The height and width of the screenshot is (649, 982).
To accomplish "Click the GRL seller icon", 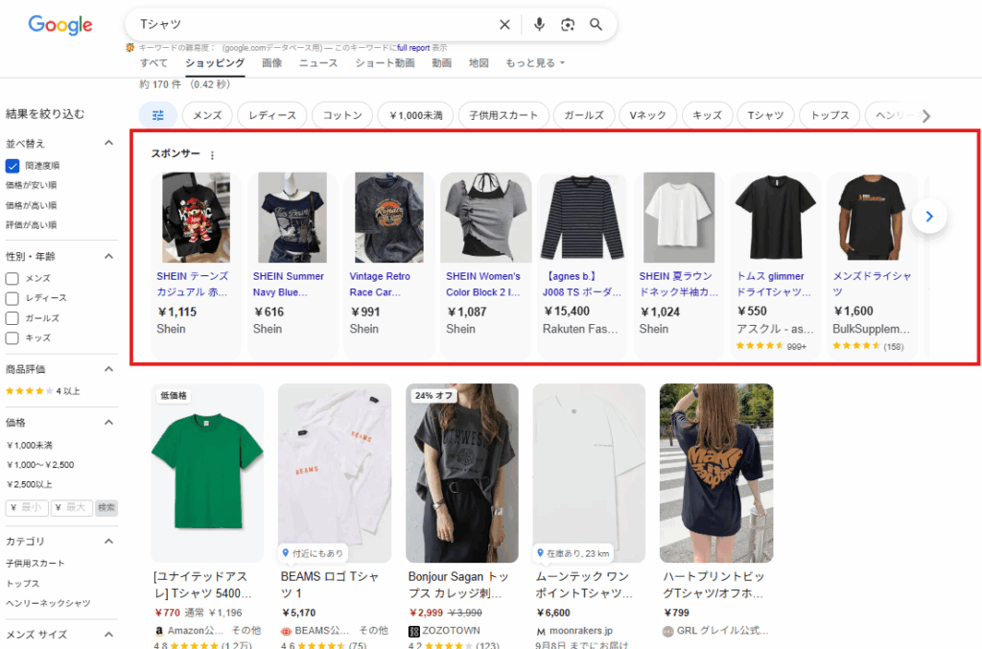I will click(668, 631).
